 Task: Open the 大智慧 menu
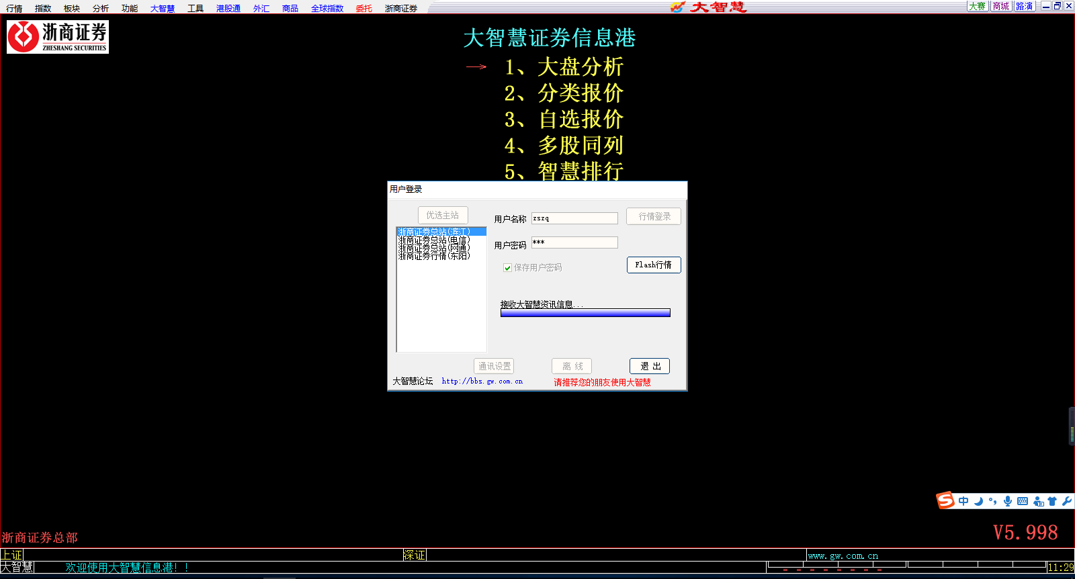(x=163, y=8)
